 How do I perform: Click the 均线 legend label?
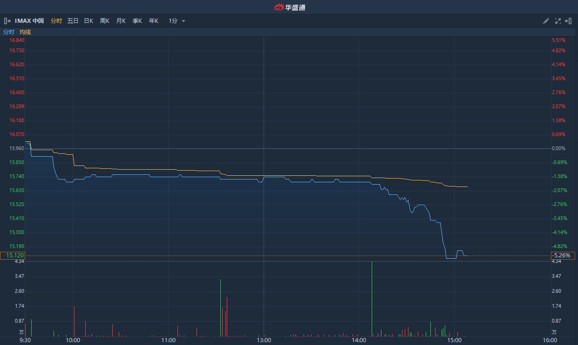(x=25, y=32)
